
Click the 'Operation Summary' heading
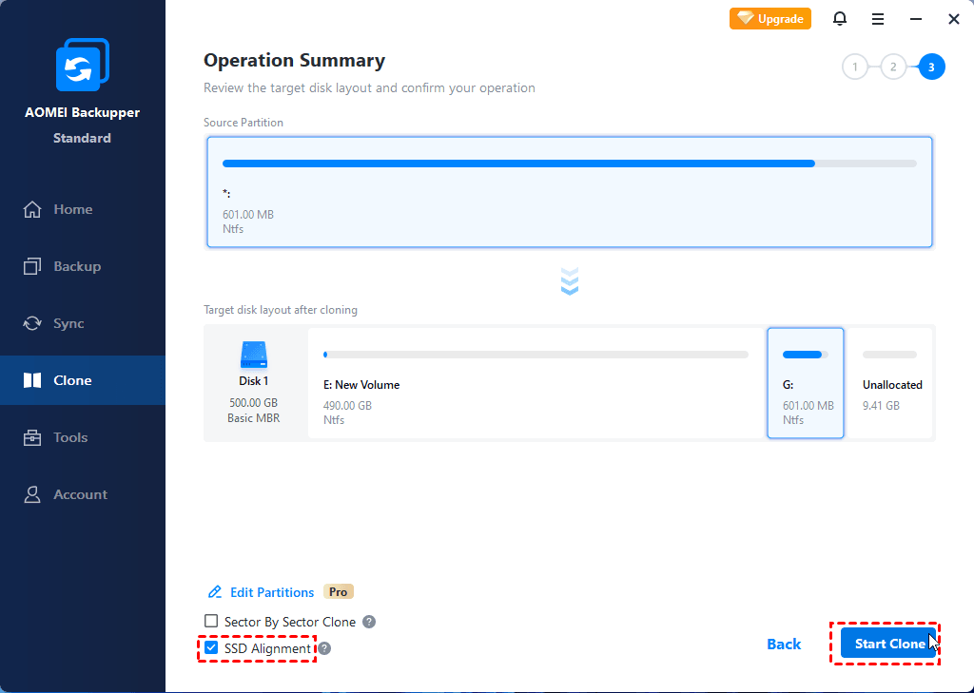295,60
